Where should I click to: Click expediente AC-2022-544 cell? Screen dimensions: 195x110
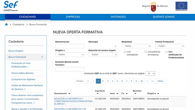click(x=100, y=99)
